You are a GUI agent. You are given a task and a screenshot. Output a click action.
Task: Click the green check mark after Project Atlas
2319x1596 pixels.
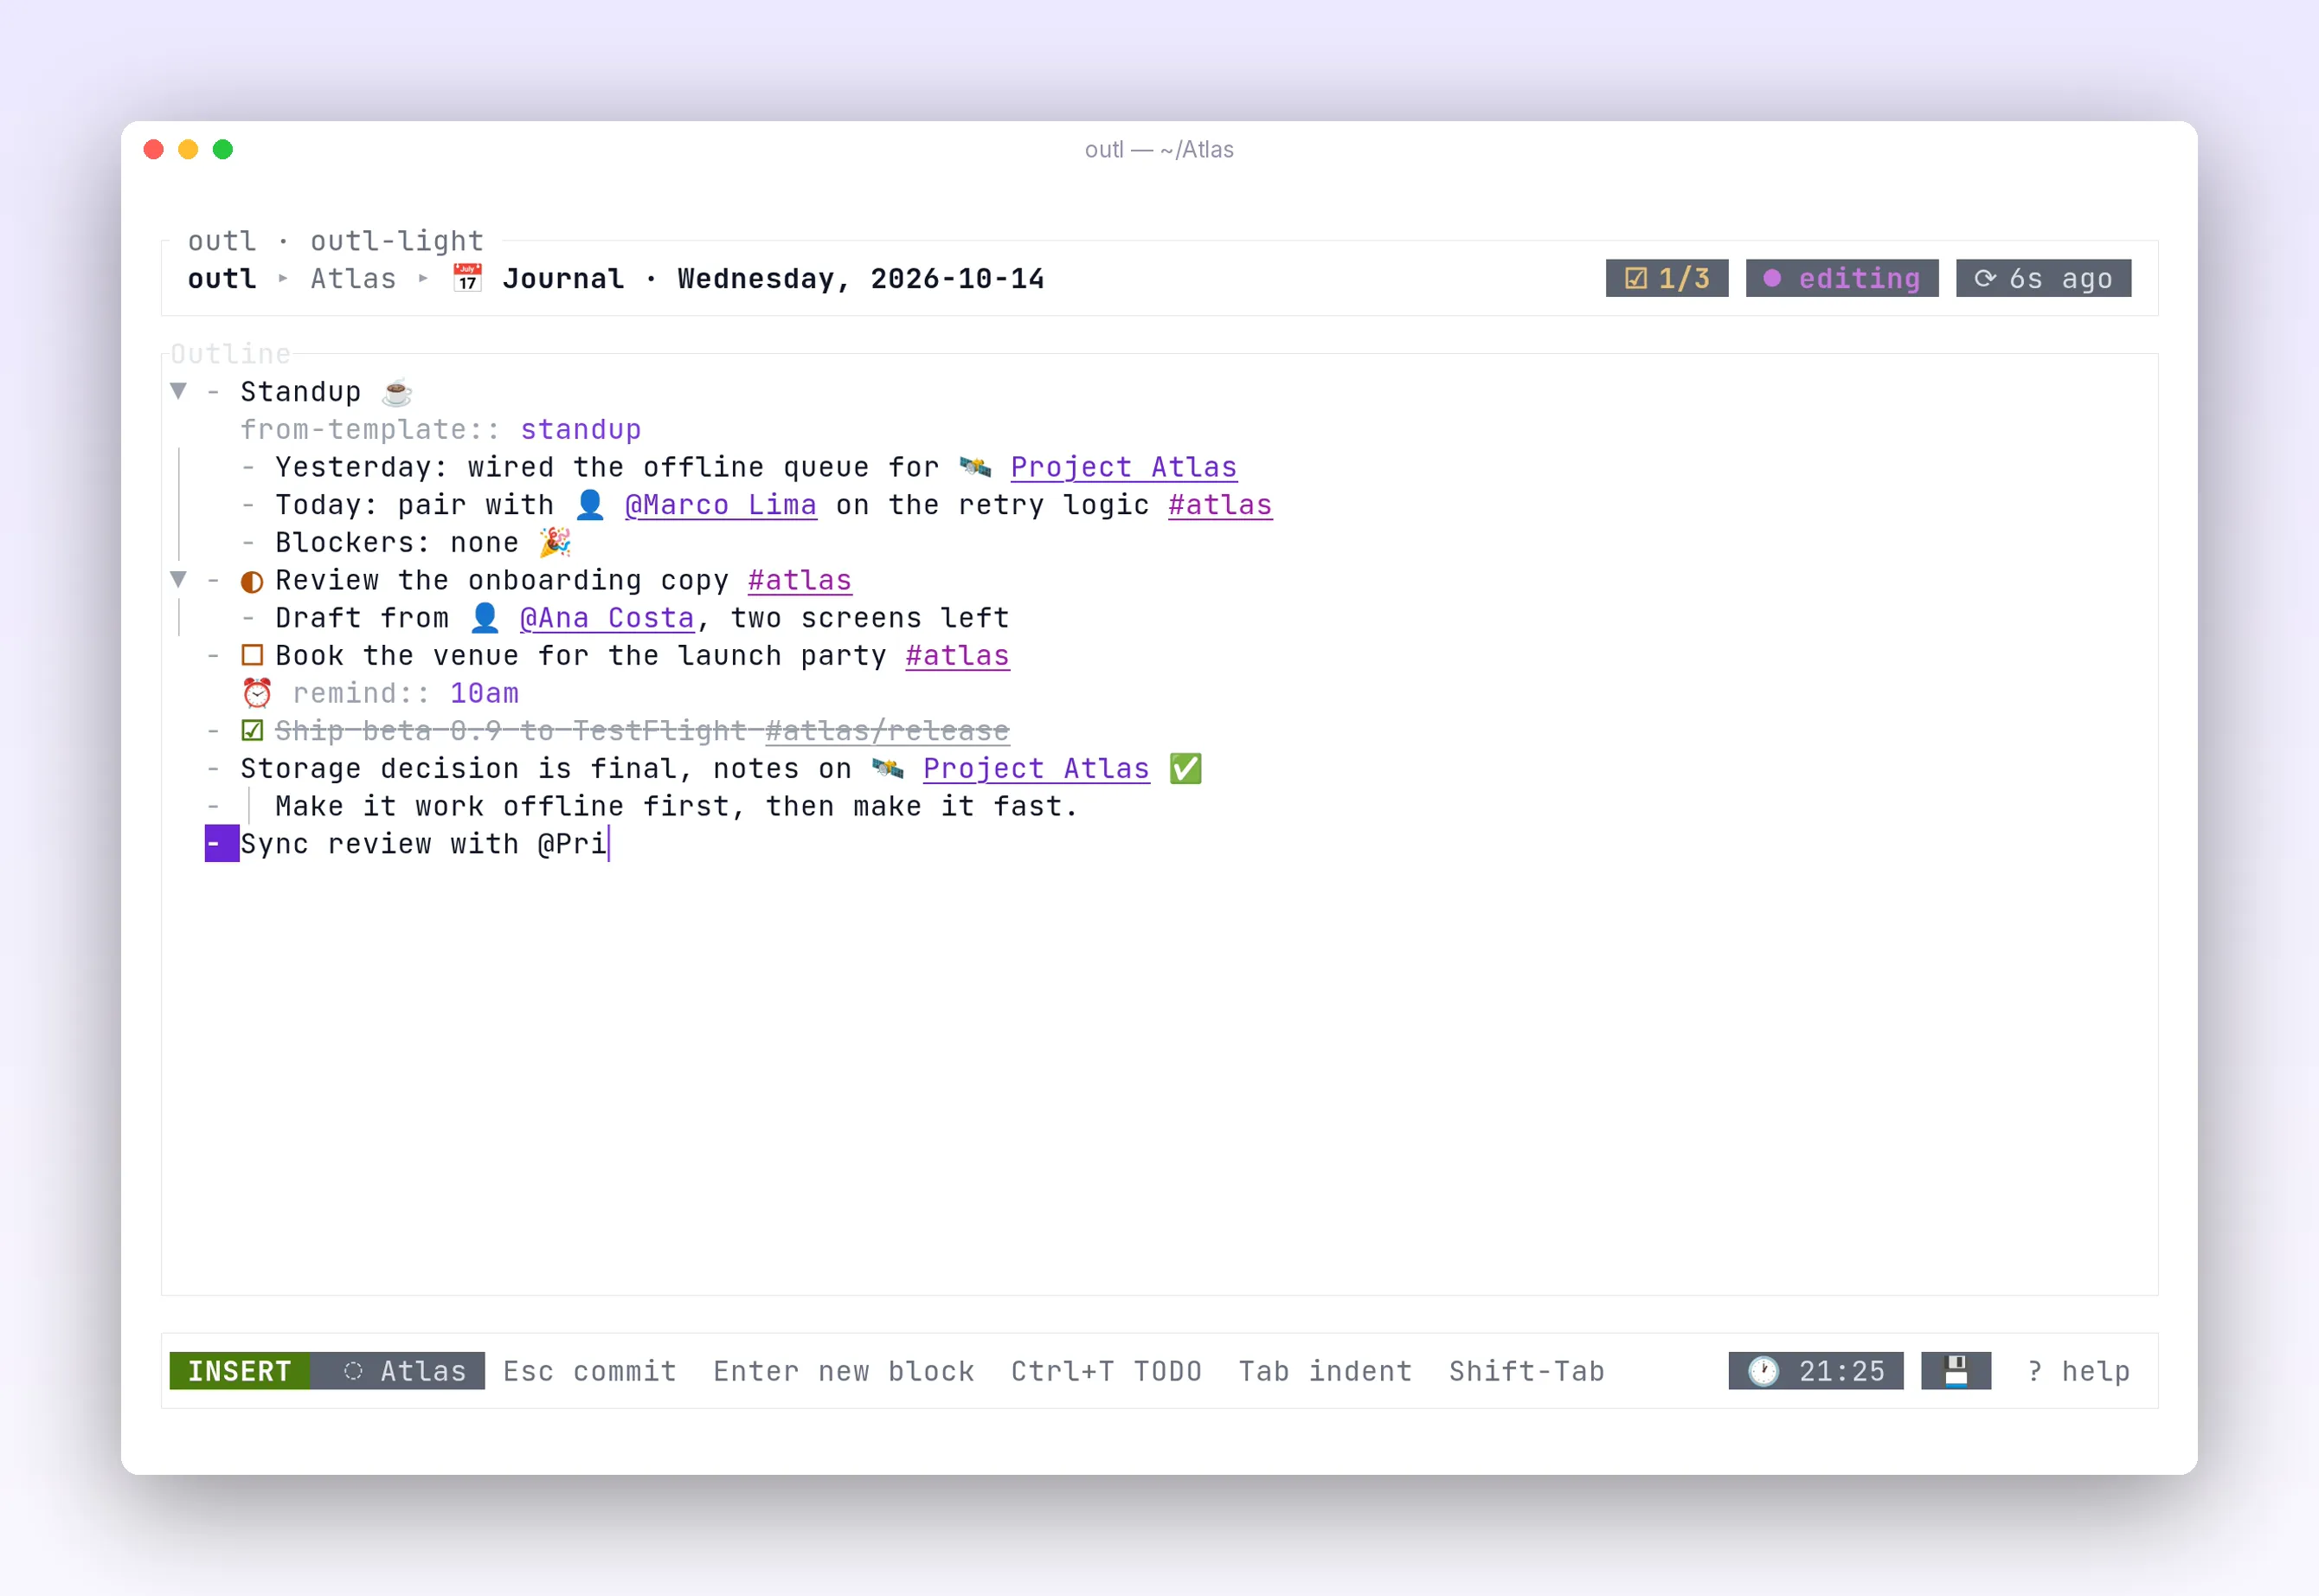tap(1185, 769)
